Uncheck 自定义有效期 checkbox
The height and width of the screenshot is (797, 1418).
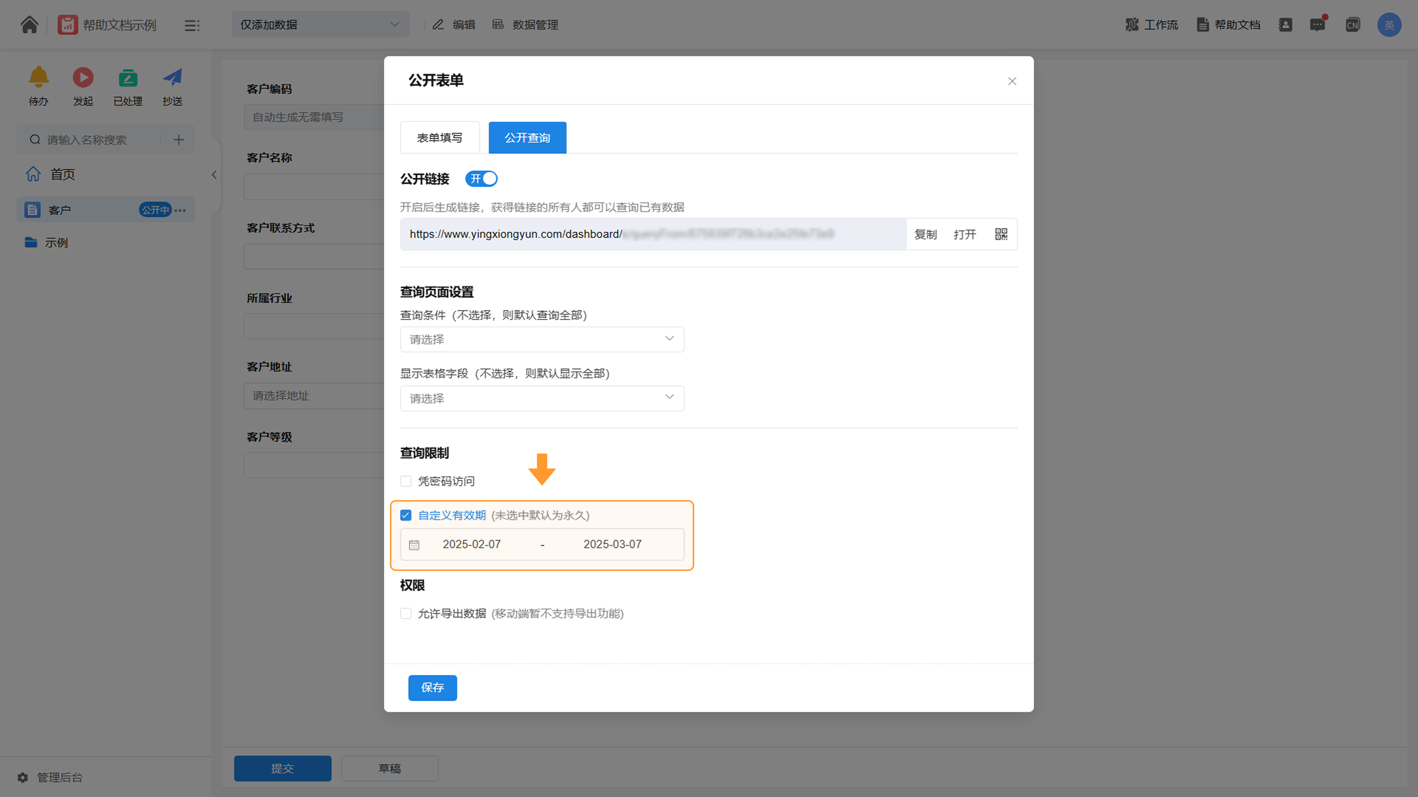click(406, 516)
